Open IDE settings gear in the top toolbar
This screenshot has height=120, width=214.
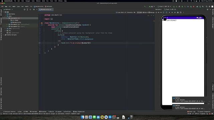(x=210, y=6)
